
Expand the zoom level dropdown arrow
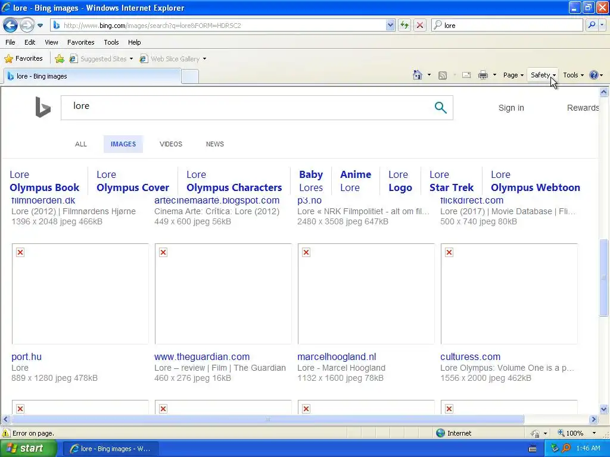594,433
